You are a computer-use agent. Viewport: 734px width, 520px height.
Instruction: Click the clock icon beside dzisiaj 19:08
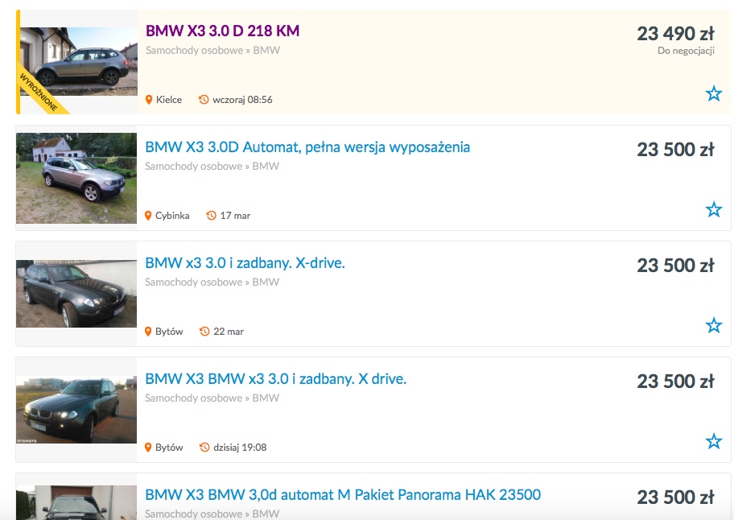[204, 448]
